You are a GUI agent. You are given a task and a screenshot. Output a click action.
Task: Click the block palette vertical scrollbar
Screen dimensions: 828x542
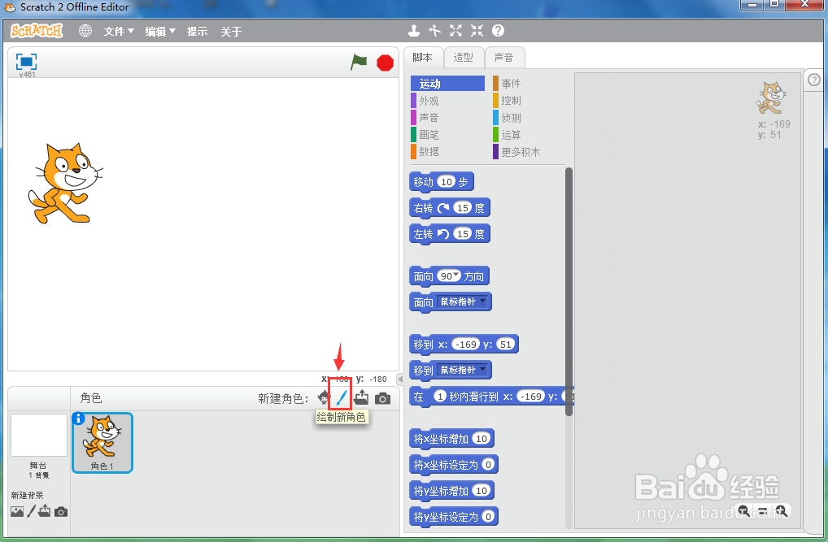[569, 292]
